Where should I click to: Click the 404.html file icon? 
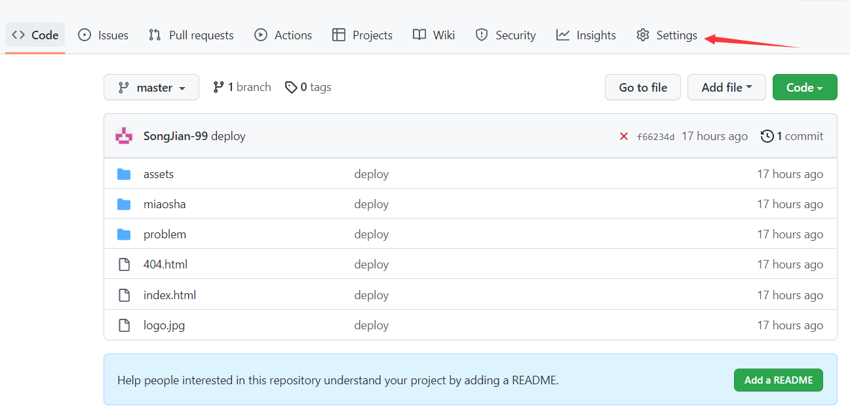pos(124,264)
